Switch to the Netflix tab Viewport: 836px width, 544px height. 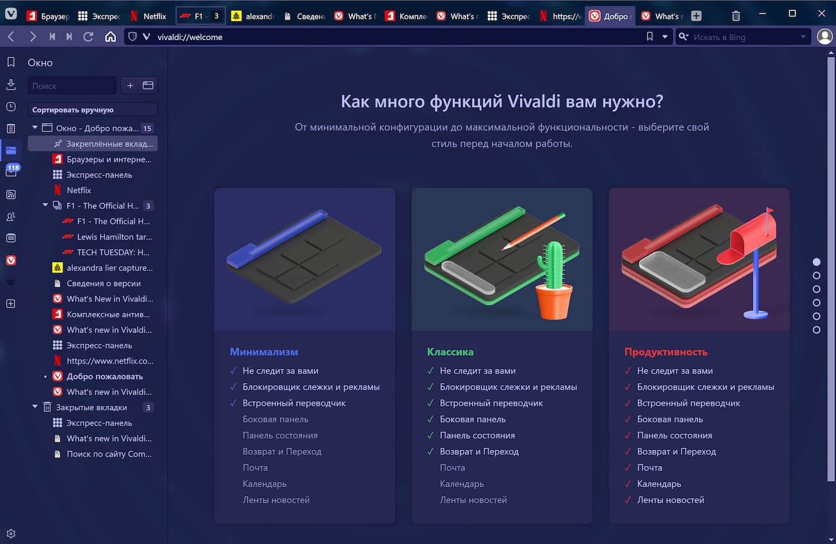(x=149, y=16)
